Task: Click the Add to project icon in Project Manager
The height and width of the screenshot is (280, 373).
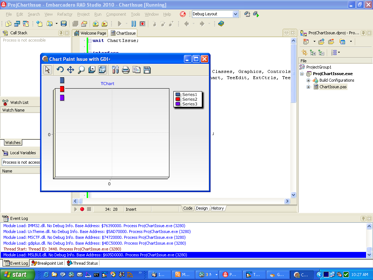Action: 321,42
